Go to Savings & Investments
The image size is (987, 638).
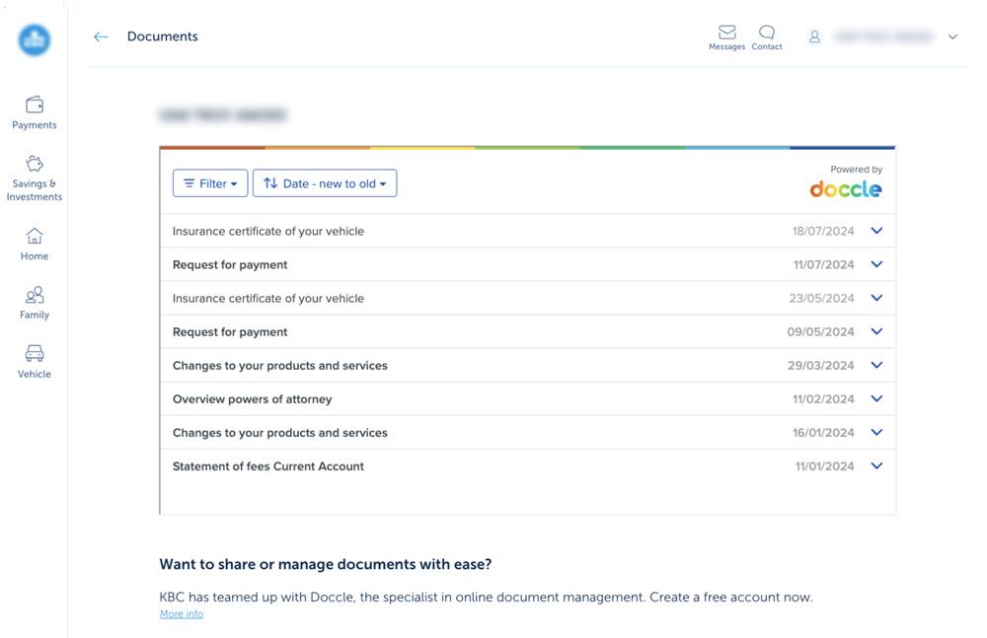[35, 177]
